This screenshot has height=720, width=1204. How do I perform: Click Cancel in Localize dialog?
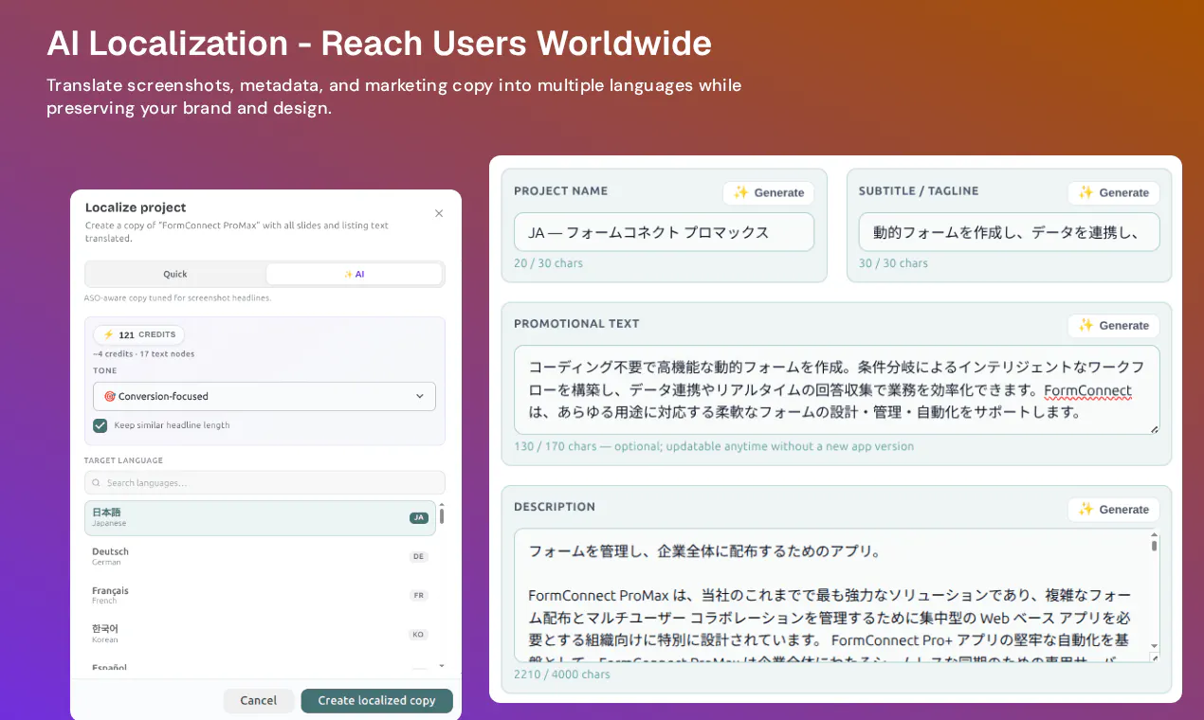259,701
